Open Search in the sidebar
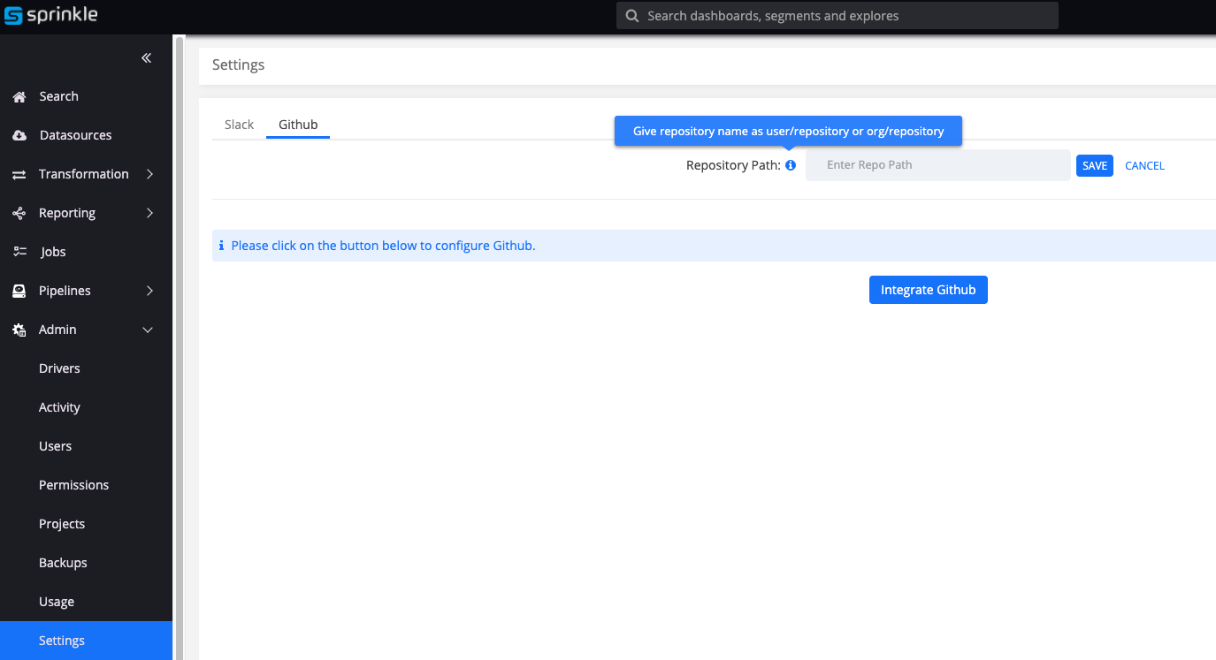This screenshot has height=660, width=1216. pos(58,96)
